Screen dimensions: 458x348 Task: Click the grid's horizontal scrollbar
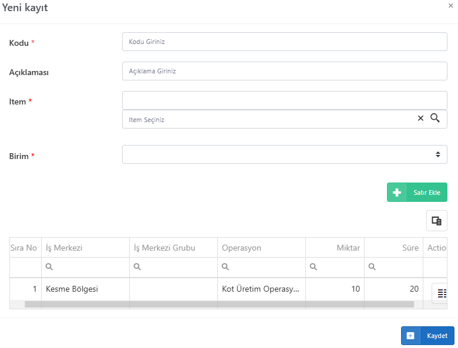(x=220, y=305)
